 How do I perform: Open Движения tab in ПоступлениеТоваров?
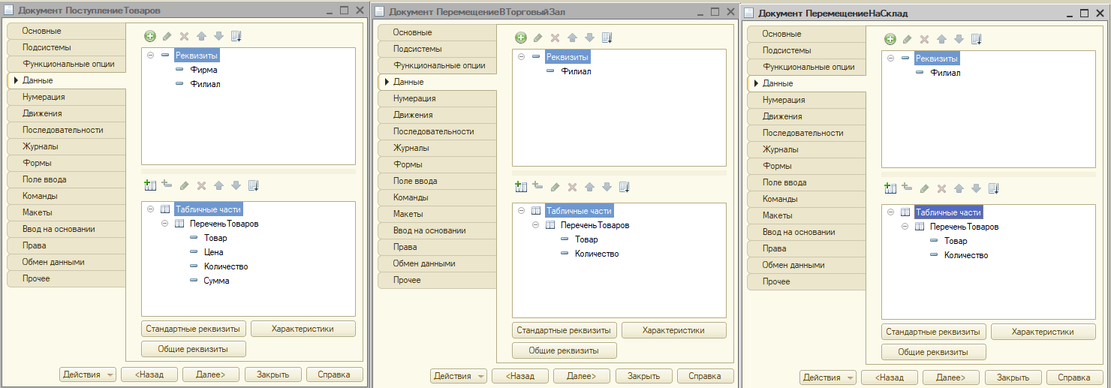tap(66, 113)
